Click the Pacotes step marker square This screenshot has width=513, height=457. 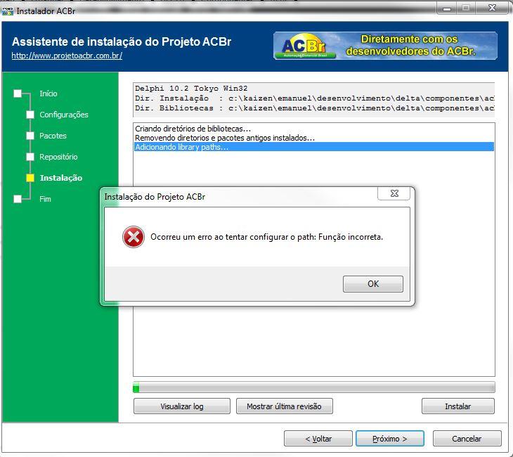tap(30, 136)
